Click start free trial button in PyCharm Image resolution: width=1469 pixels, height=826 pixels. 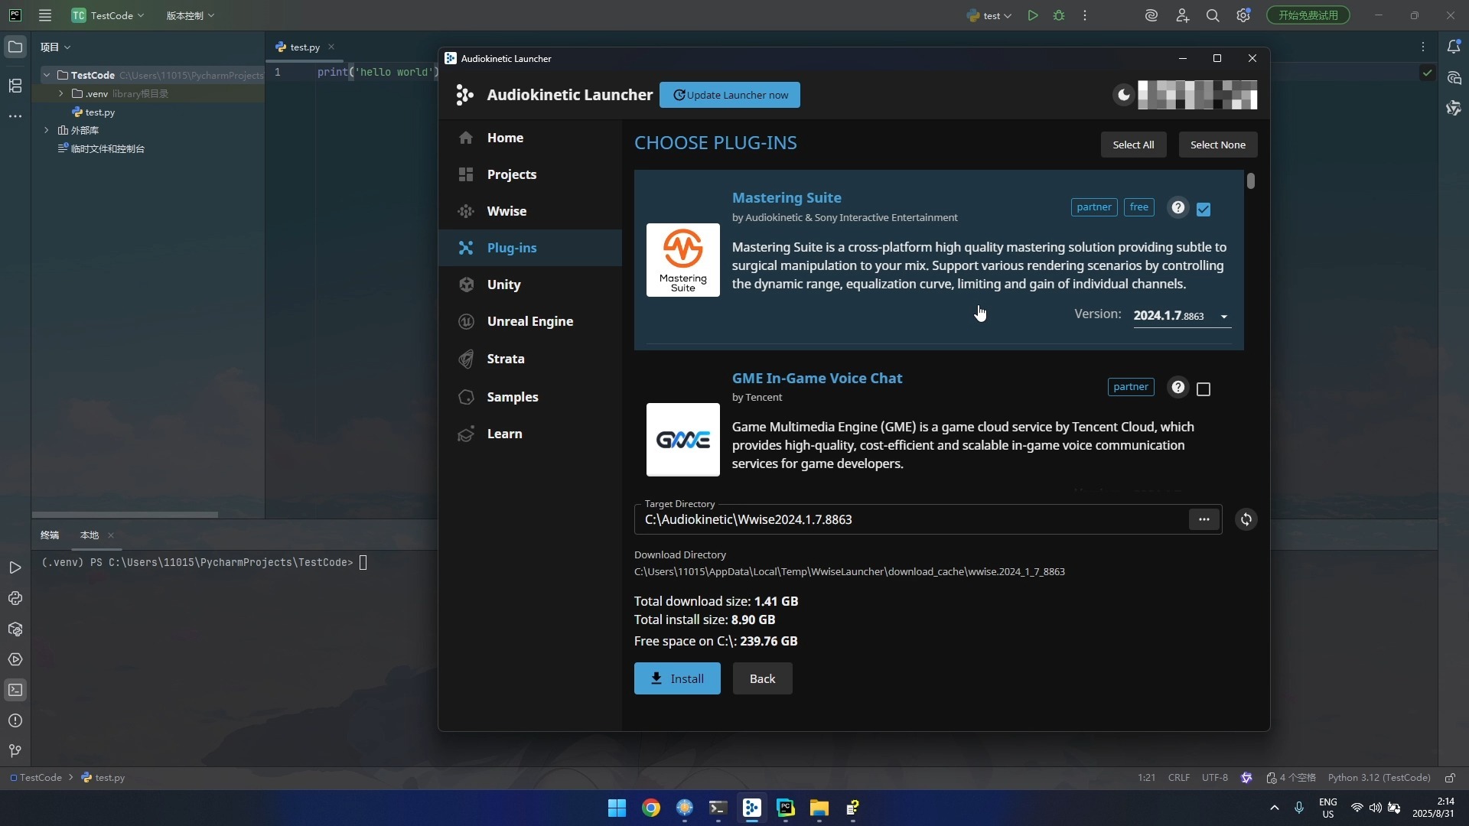point(1308,15)
